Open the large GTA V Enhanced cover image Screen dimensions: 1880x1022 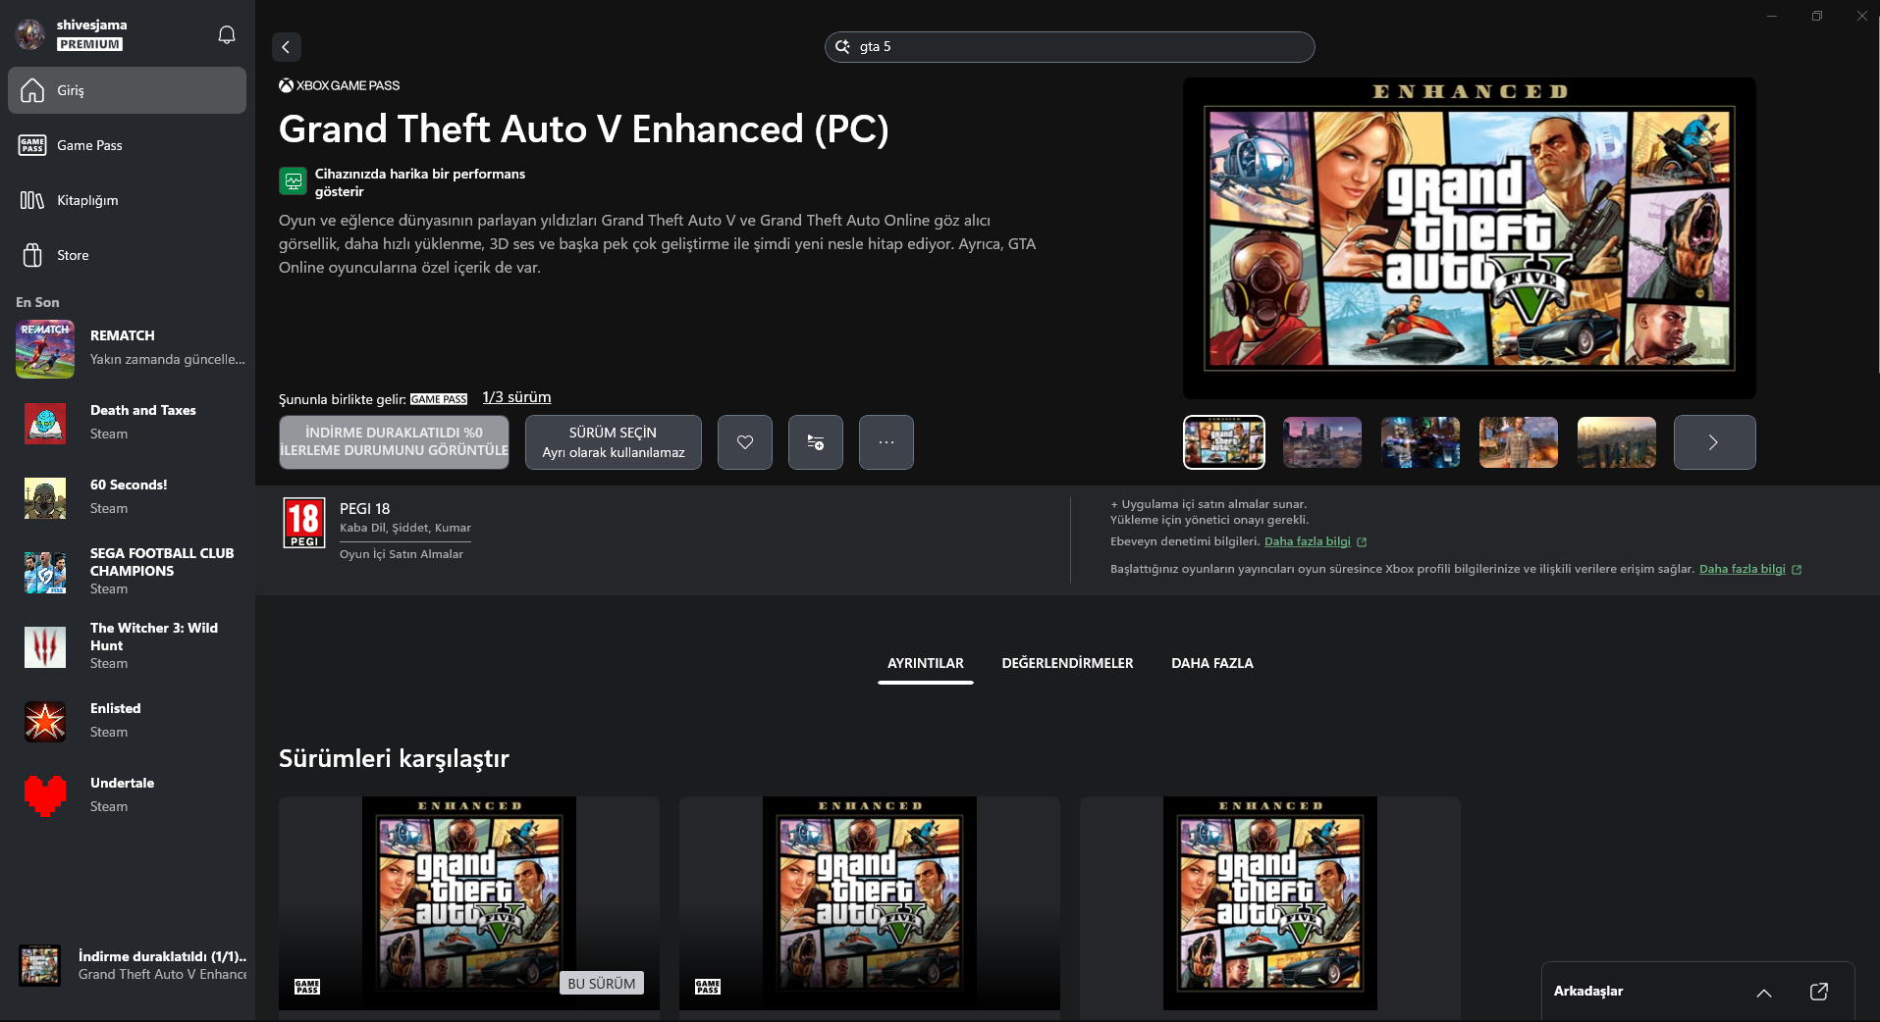(1470, 238)
